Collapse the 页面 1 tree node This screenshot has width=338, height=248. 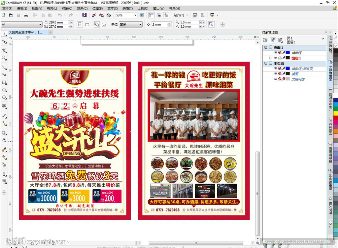[x=266, y=47]
